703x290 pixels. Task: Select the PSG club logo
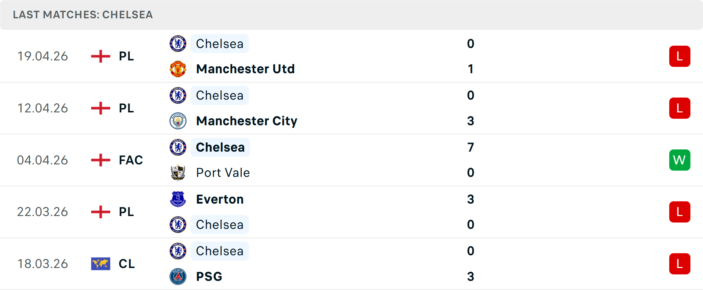coord(178,276)
